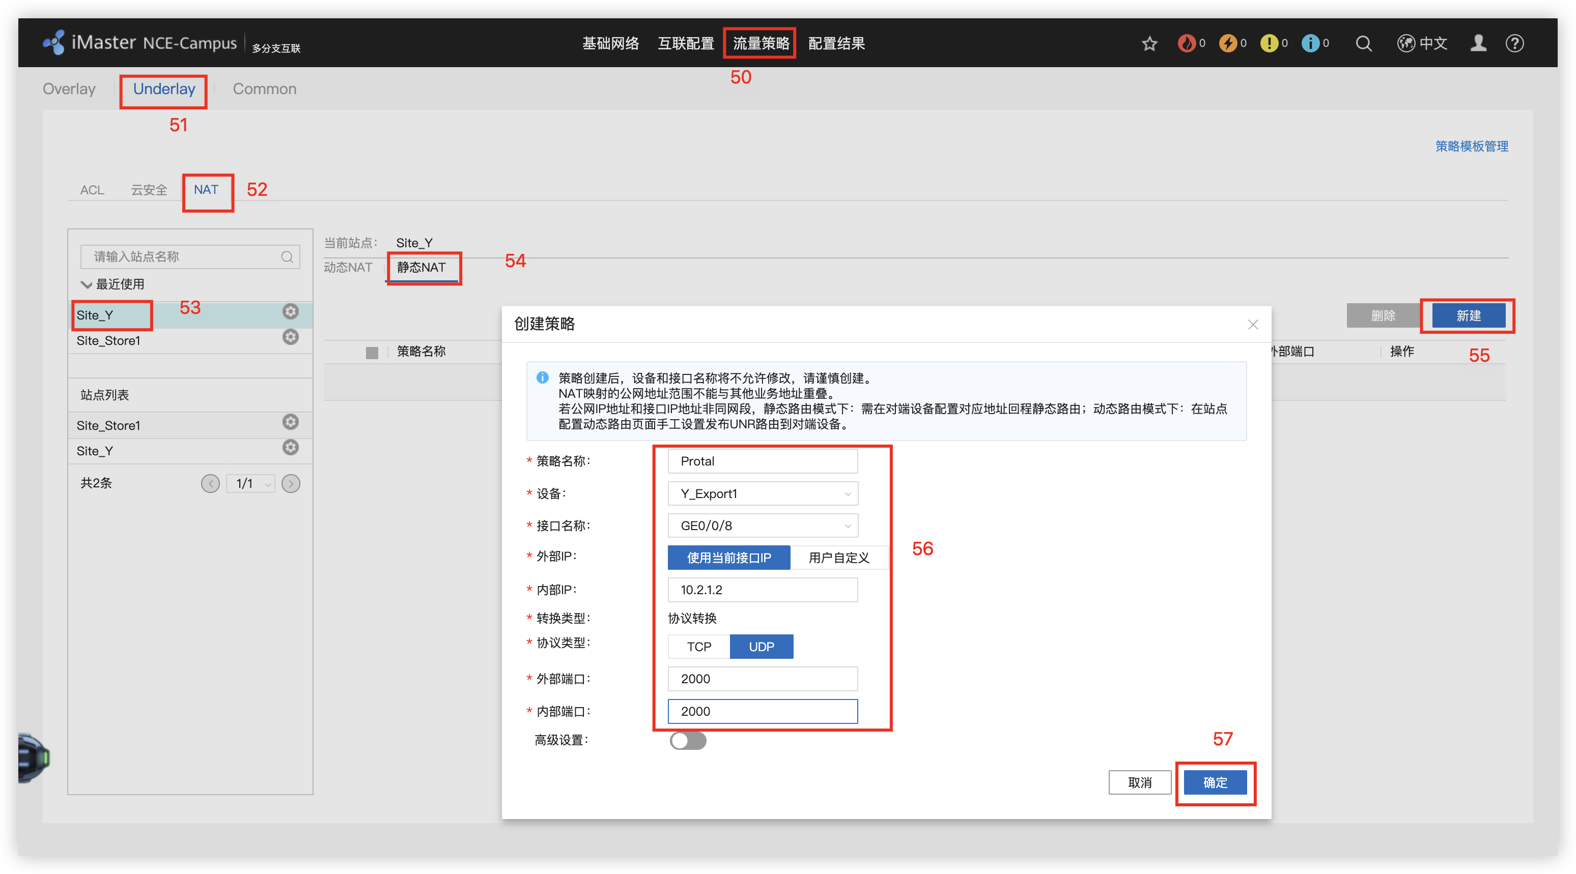The width and height of the screenshot is (1576, 874).
Task: Open the help question mark icon
Action: tap(1514, 43)
